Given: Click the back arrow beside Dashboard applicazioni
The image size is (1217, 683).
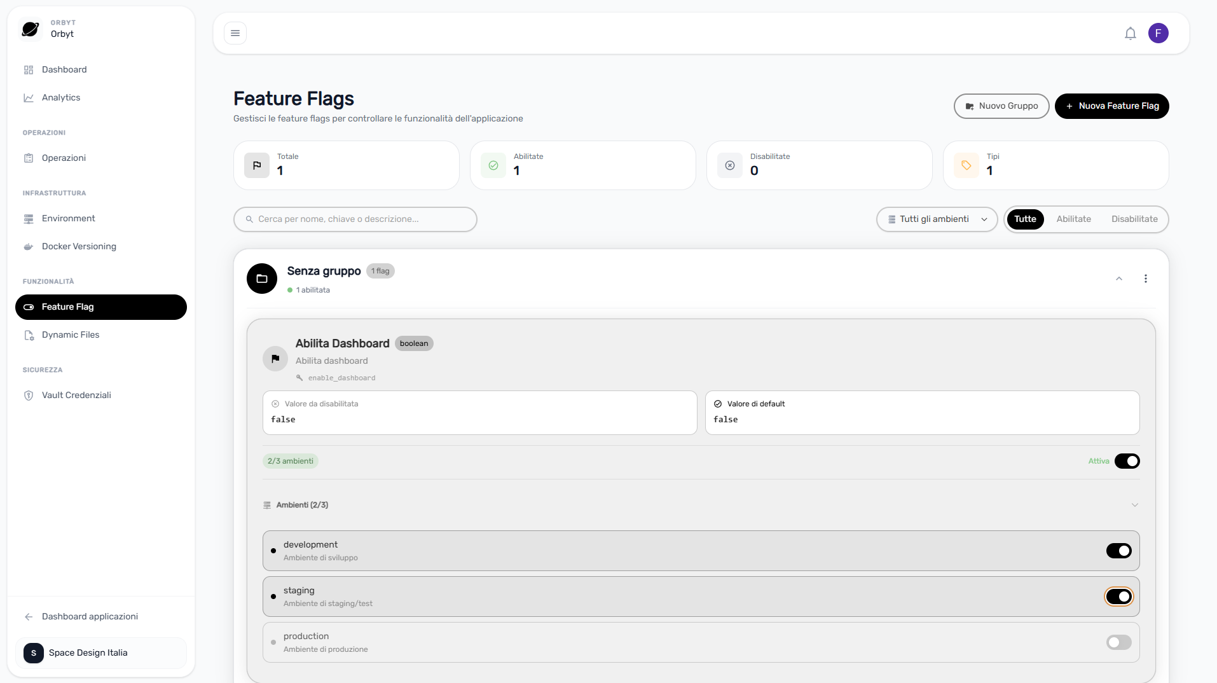Looking at the screenshot, I should click(x=29, y=617).
